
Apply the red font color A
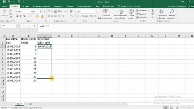click(x=42, y=16)
